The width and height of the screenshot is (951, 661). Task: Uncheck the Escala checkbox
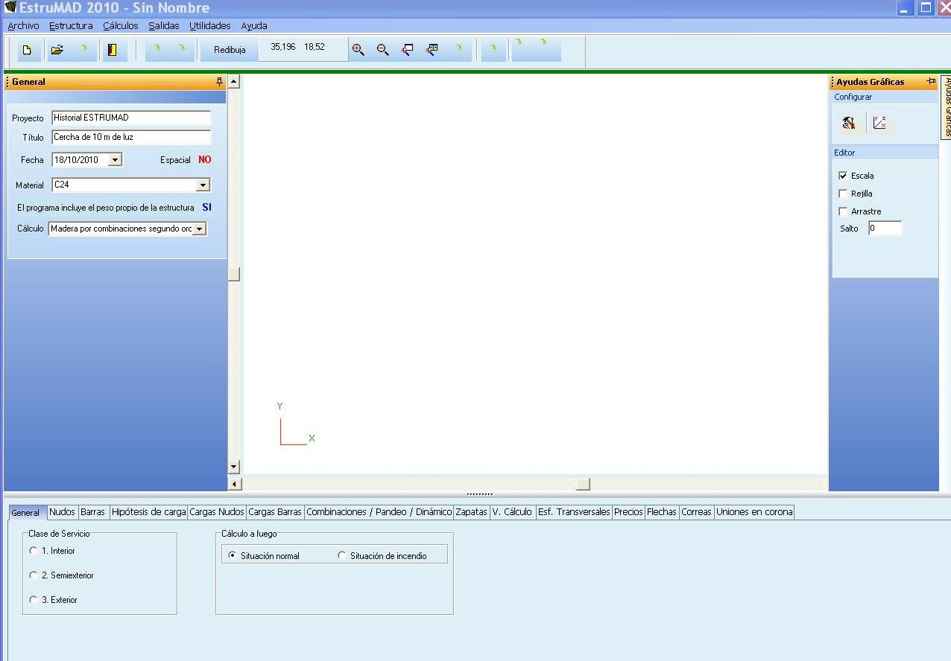(844, 176)
